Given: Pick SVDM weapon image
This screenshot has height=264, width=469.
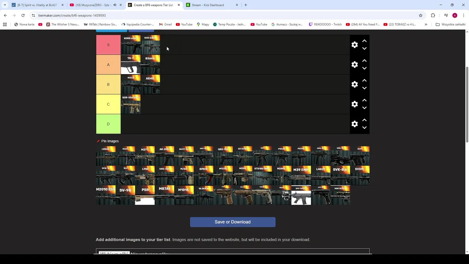Looking at the screenshot, I should [x=360, y=176].
